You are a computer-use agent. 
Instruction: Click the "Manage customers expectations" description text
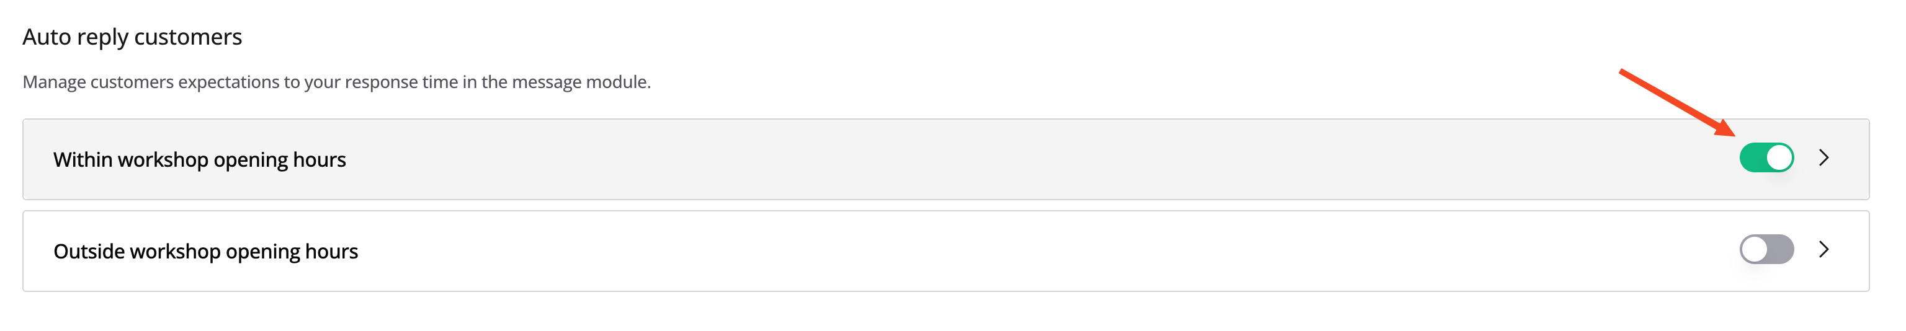pos(336,82)
